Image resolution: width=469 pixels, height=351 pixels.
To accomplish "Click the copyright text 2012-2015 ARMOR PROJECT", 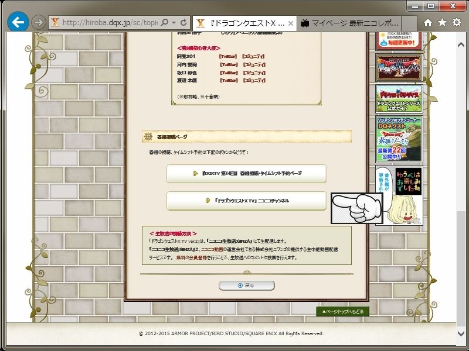I will pyautogui.click(x=231, y=333).
